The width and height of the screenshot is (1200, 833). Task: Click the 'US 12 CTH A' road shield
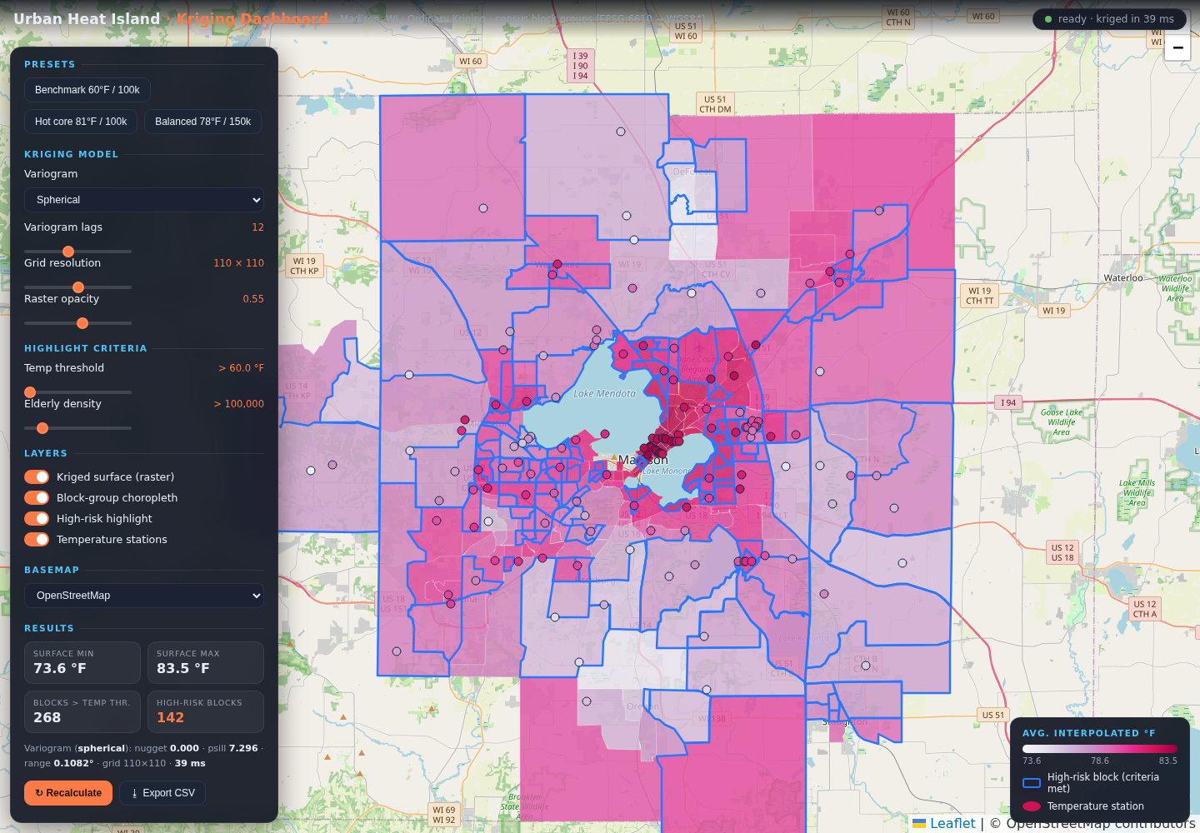click(1145, 609)
